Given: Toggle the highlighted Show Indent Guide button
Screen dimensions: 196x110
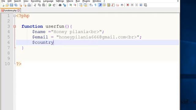Looking at the screenshot, I should tap(100, 5).
